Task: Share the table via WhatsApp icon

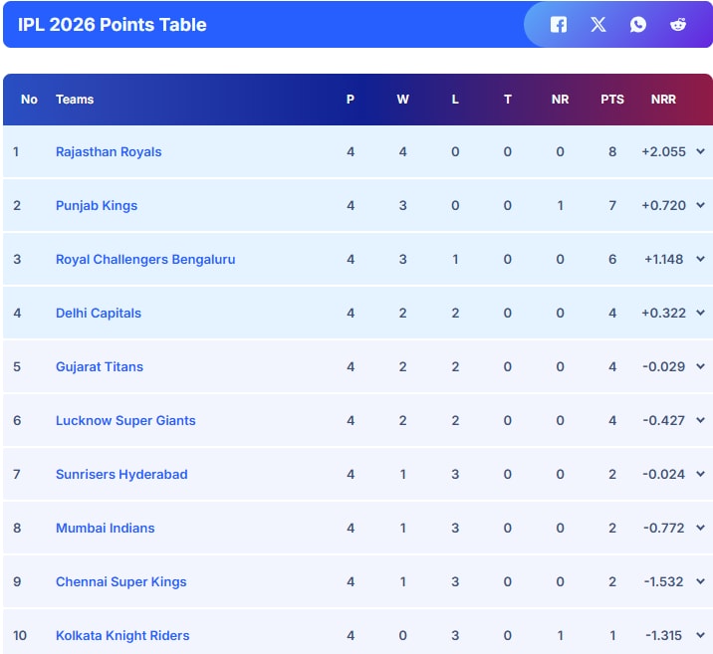Action: pyautogui.click(x=638, y=25)
